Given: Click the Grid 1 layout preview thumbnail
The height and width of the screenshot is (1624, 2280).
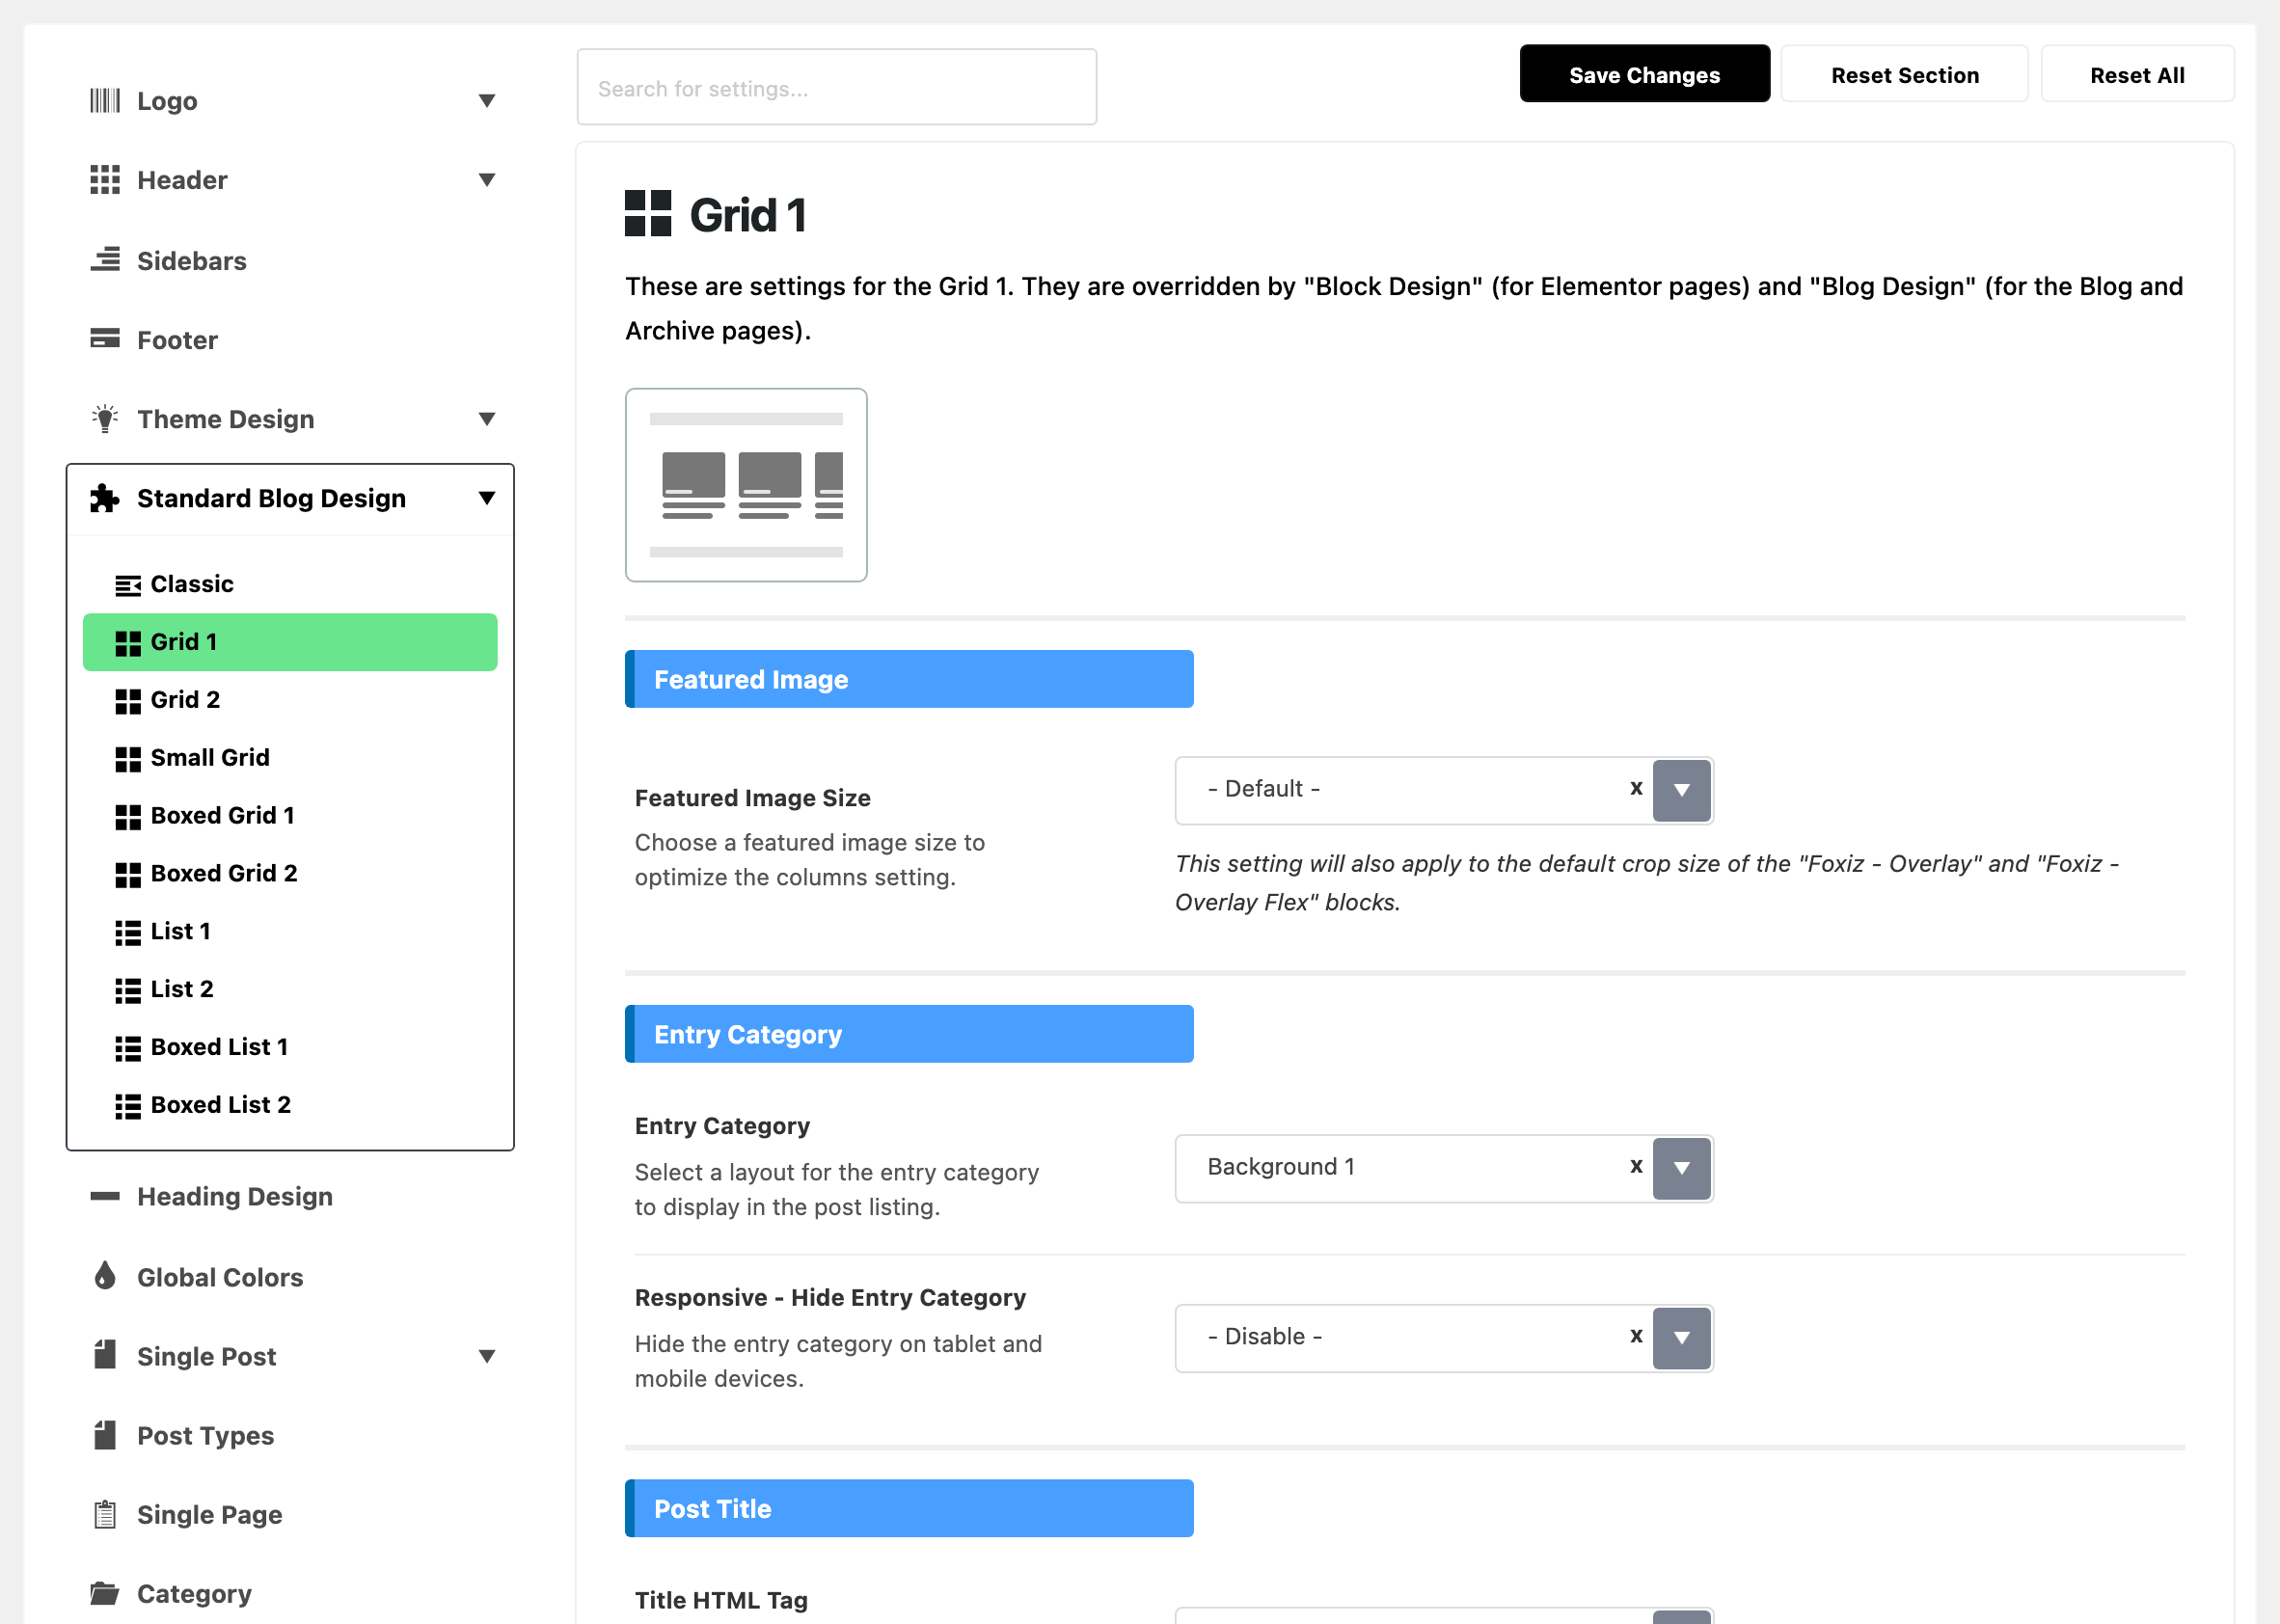Looking at the screenshot, I should (x=746, y=485).
